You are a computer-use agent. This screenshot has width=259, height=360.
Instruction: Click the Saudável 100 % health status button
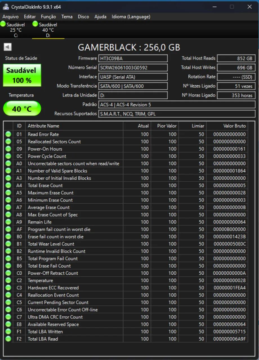pos(22,75)
